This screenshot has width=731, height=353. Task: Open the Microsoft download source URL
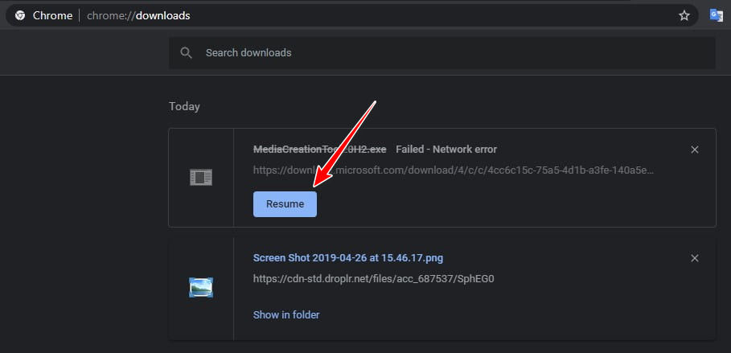[x=453, y=170]
